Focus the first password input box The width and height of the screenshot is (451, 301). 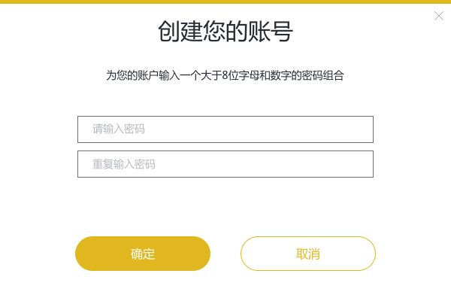(225, 129)
